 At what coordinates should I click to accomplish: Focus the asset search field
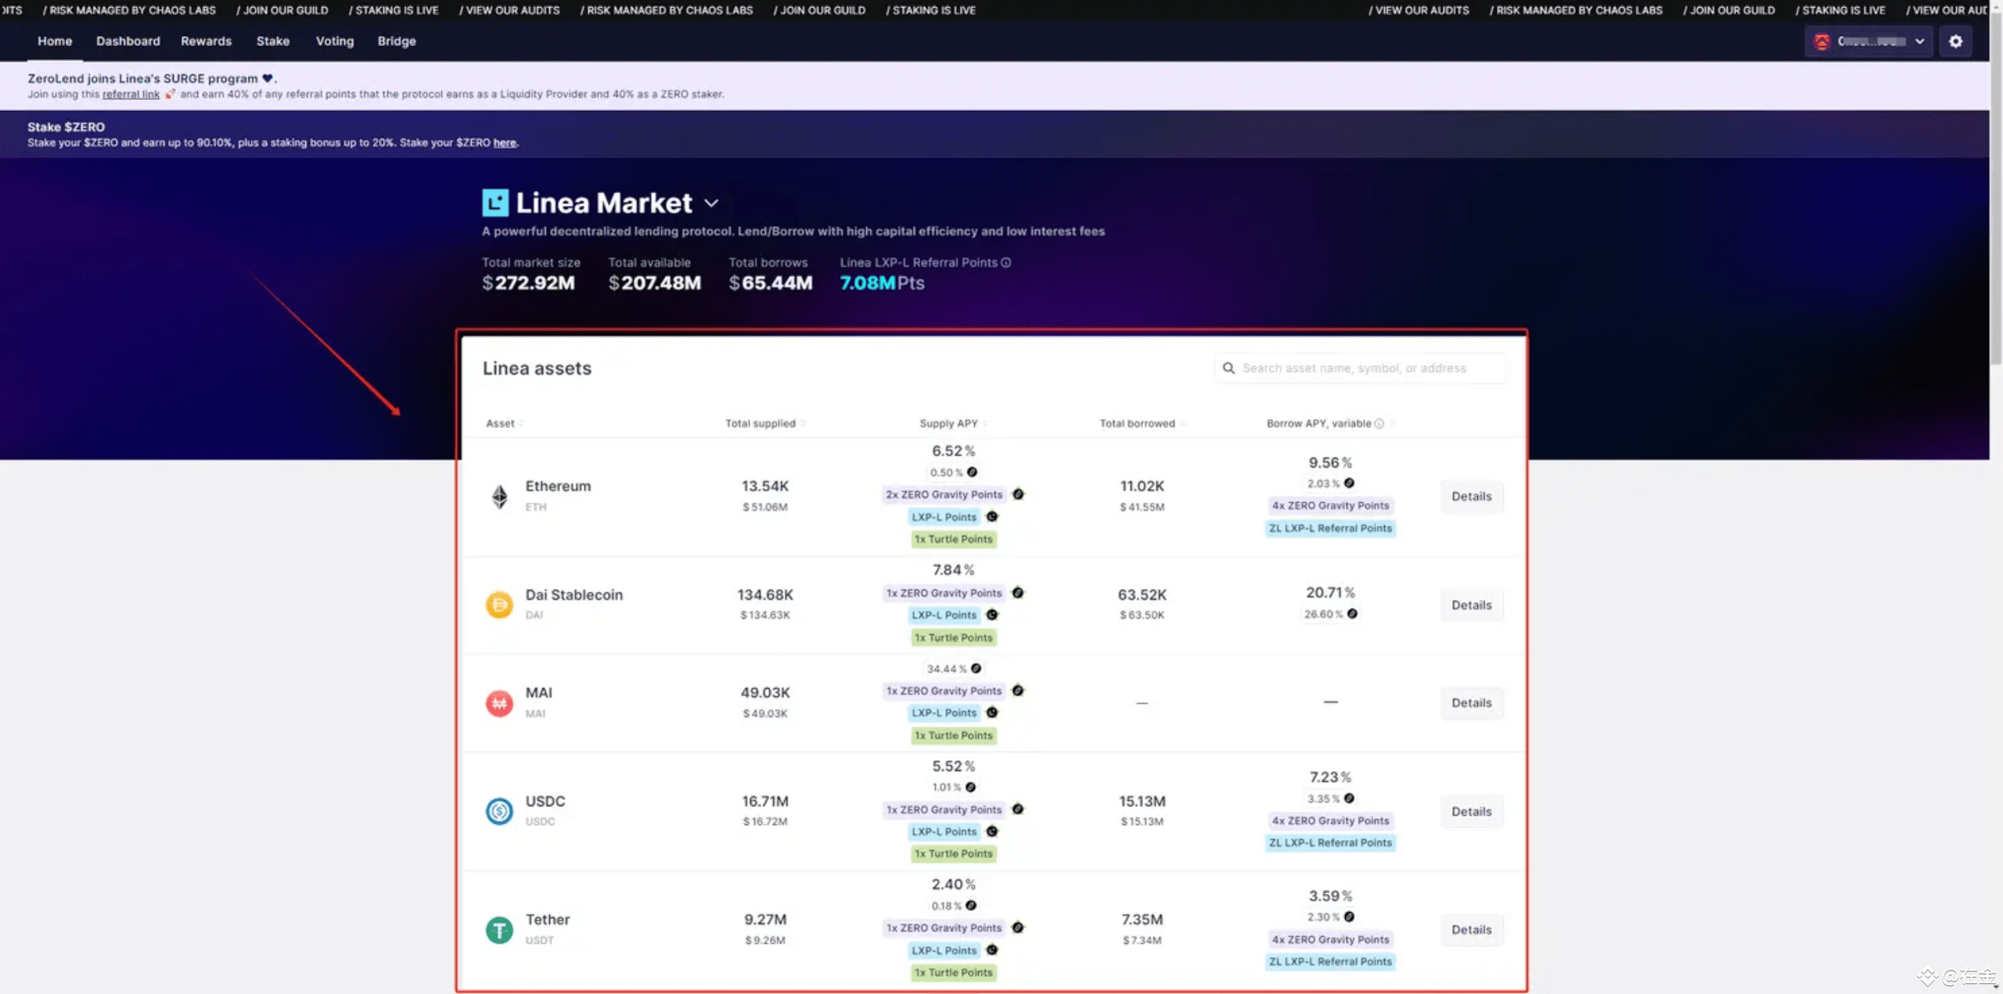1360,368
